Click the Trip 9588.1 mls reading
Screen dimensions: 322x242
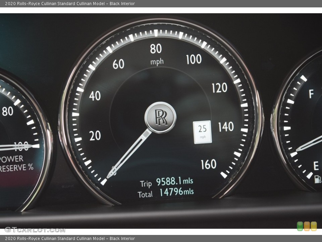coord(167,182)
